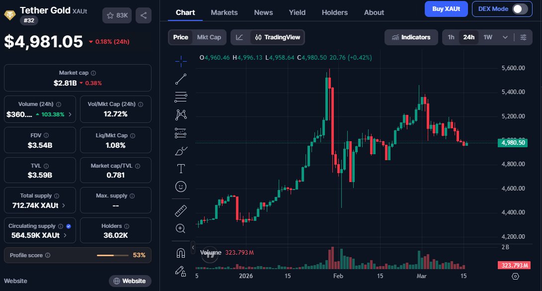Expand more time interval options

point(505,37)
